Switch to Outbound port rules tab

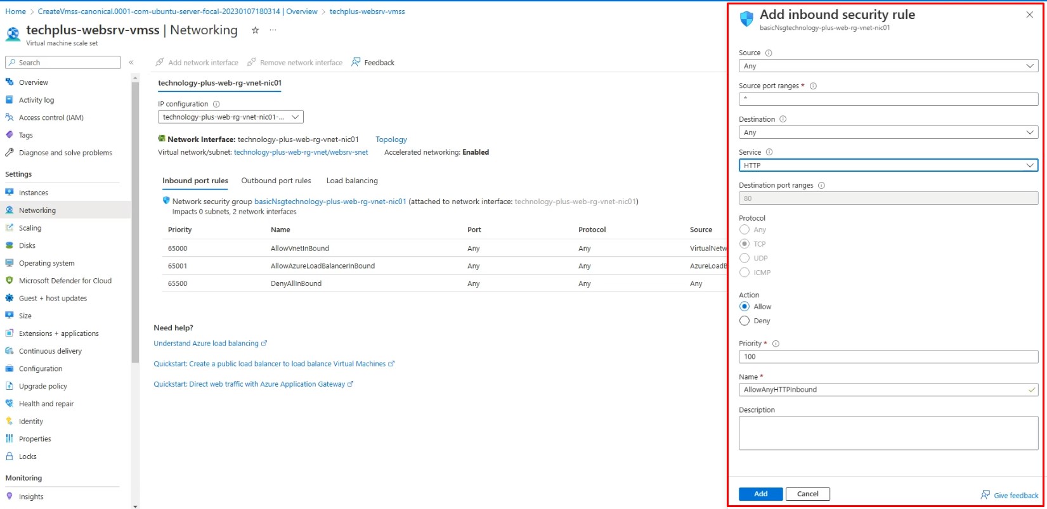(x=276, y=181)
